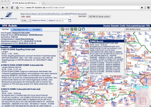Click the zoom out magnifier on map toolbar
This screenshot has width=151, height=107.
coord(62,29)
